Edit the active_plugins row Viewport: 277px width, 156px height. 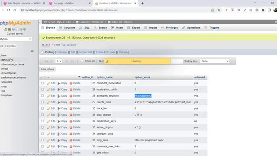point(51,127)
